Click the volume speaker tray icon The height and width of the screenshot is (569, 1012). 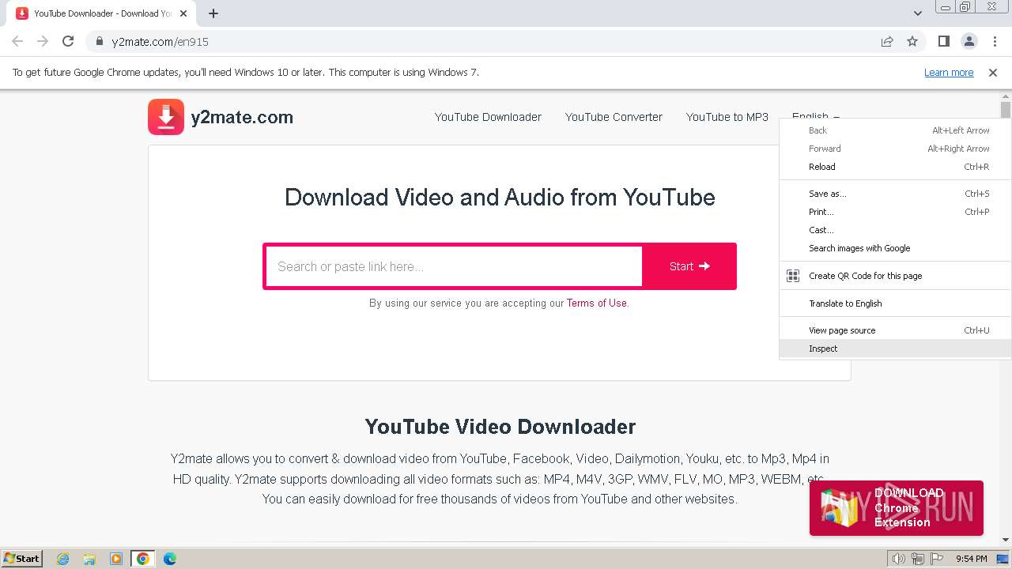pos(898,559)
